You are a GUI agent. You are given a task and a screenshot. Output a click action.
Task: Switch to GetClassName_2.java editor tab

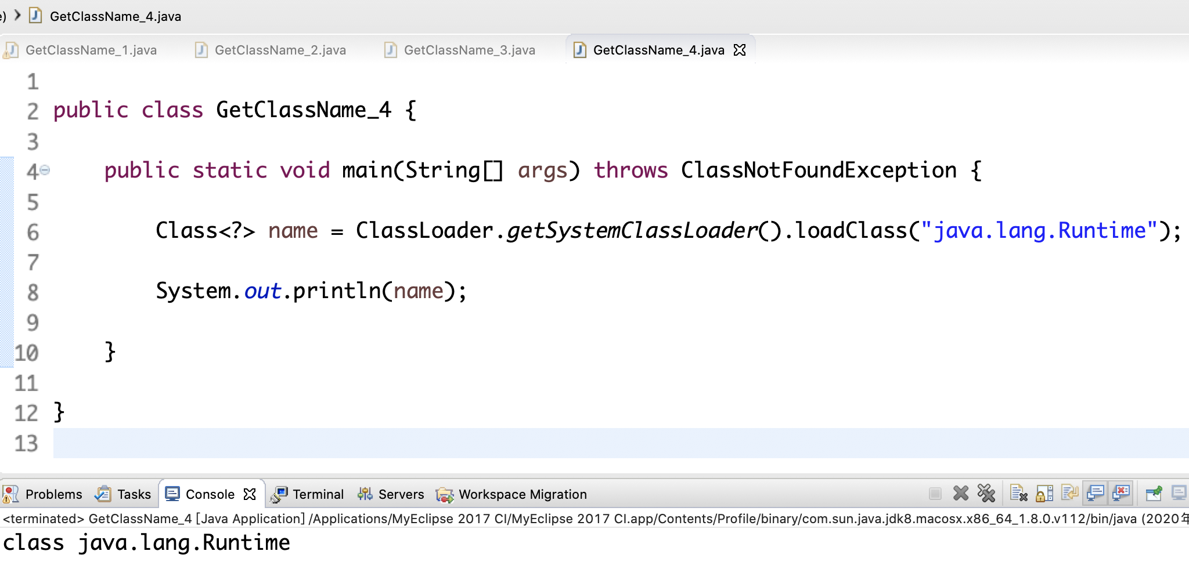pyautogui.click(x=271, y=50)
